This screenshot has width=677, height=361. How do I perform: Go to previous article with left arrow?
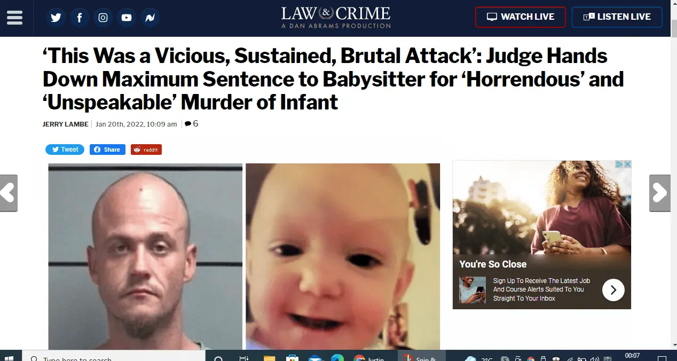point(8,193)
